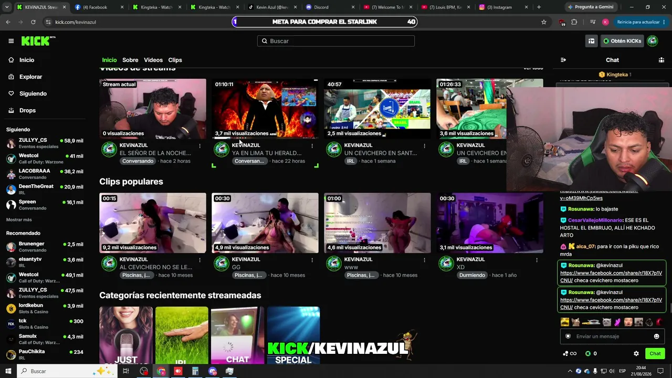Select the Inicio channel tab
This screenshot has height=378, width=672.
point(109,60)
